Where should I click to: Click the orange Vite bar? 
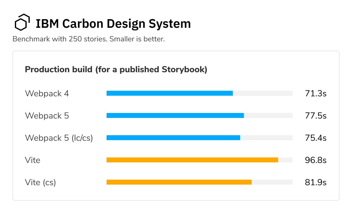(192, 160)
